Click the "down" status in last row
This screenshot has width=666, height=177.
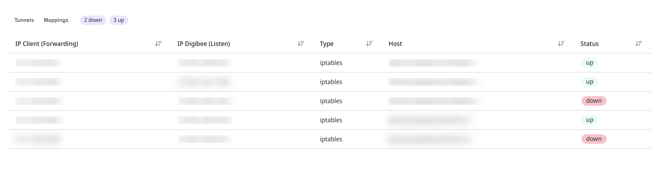[594, 139]
